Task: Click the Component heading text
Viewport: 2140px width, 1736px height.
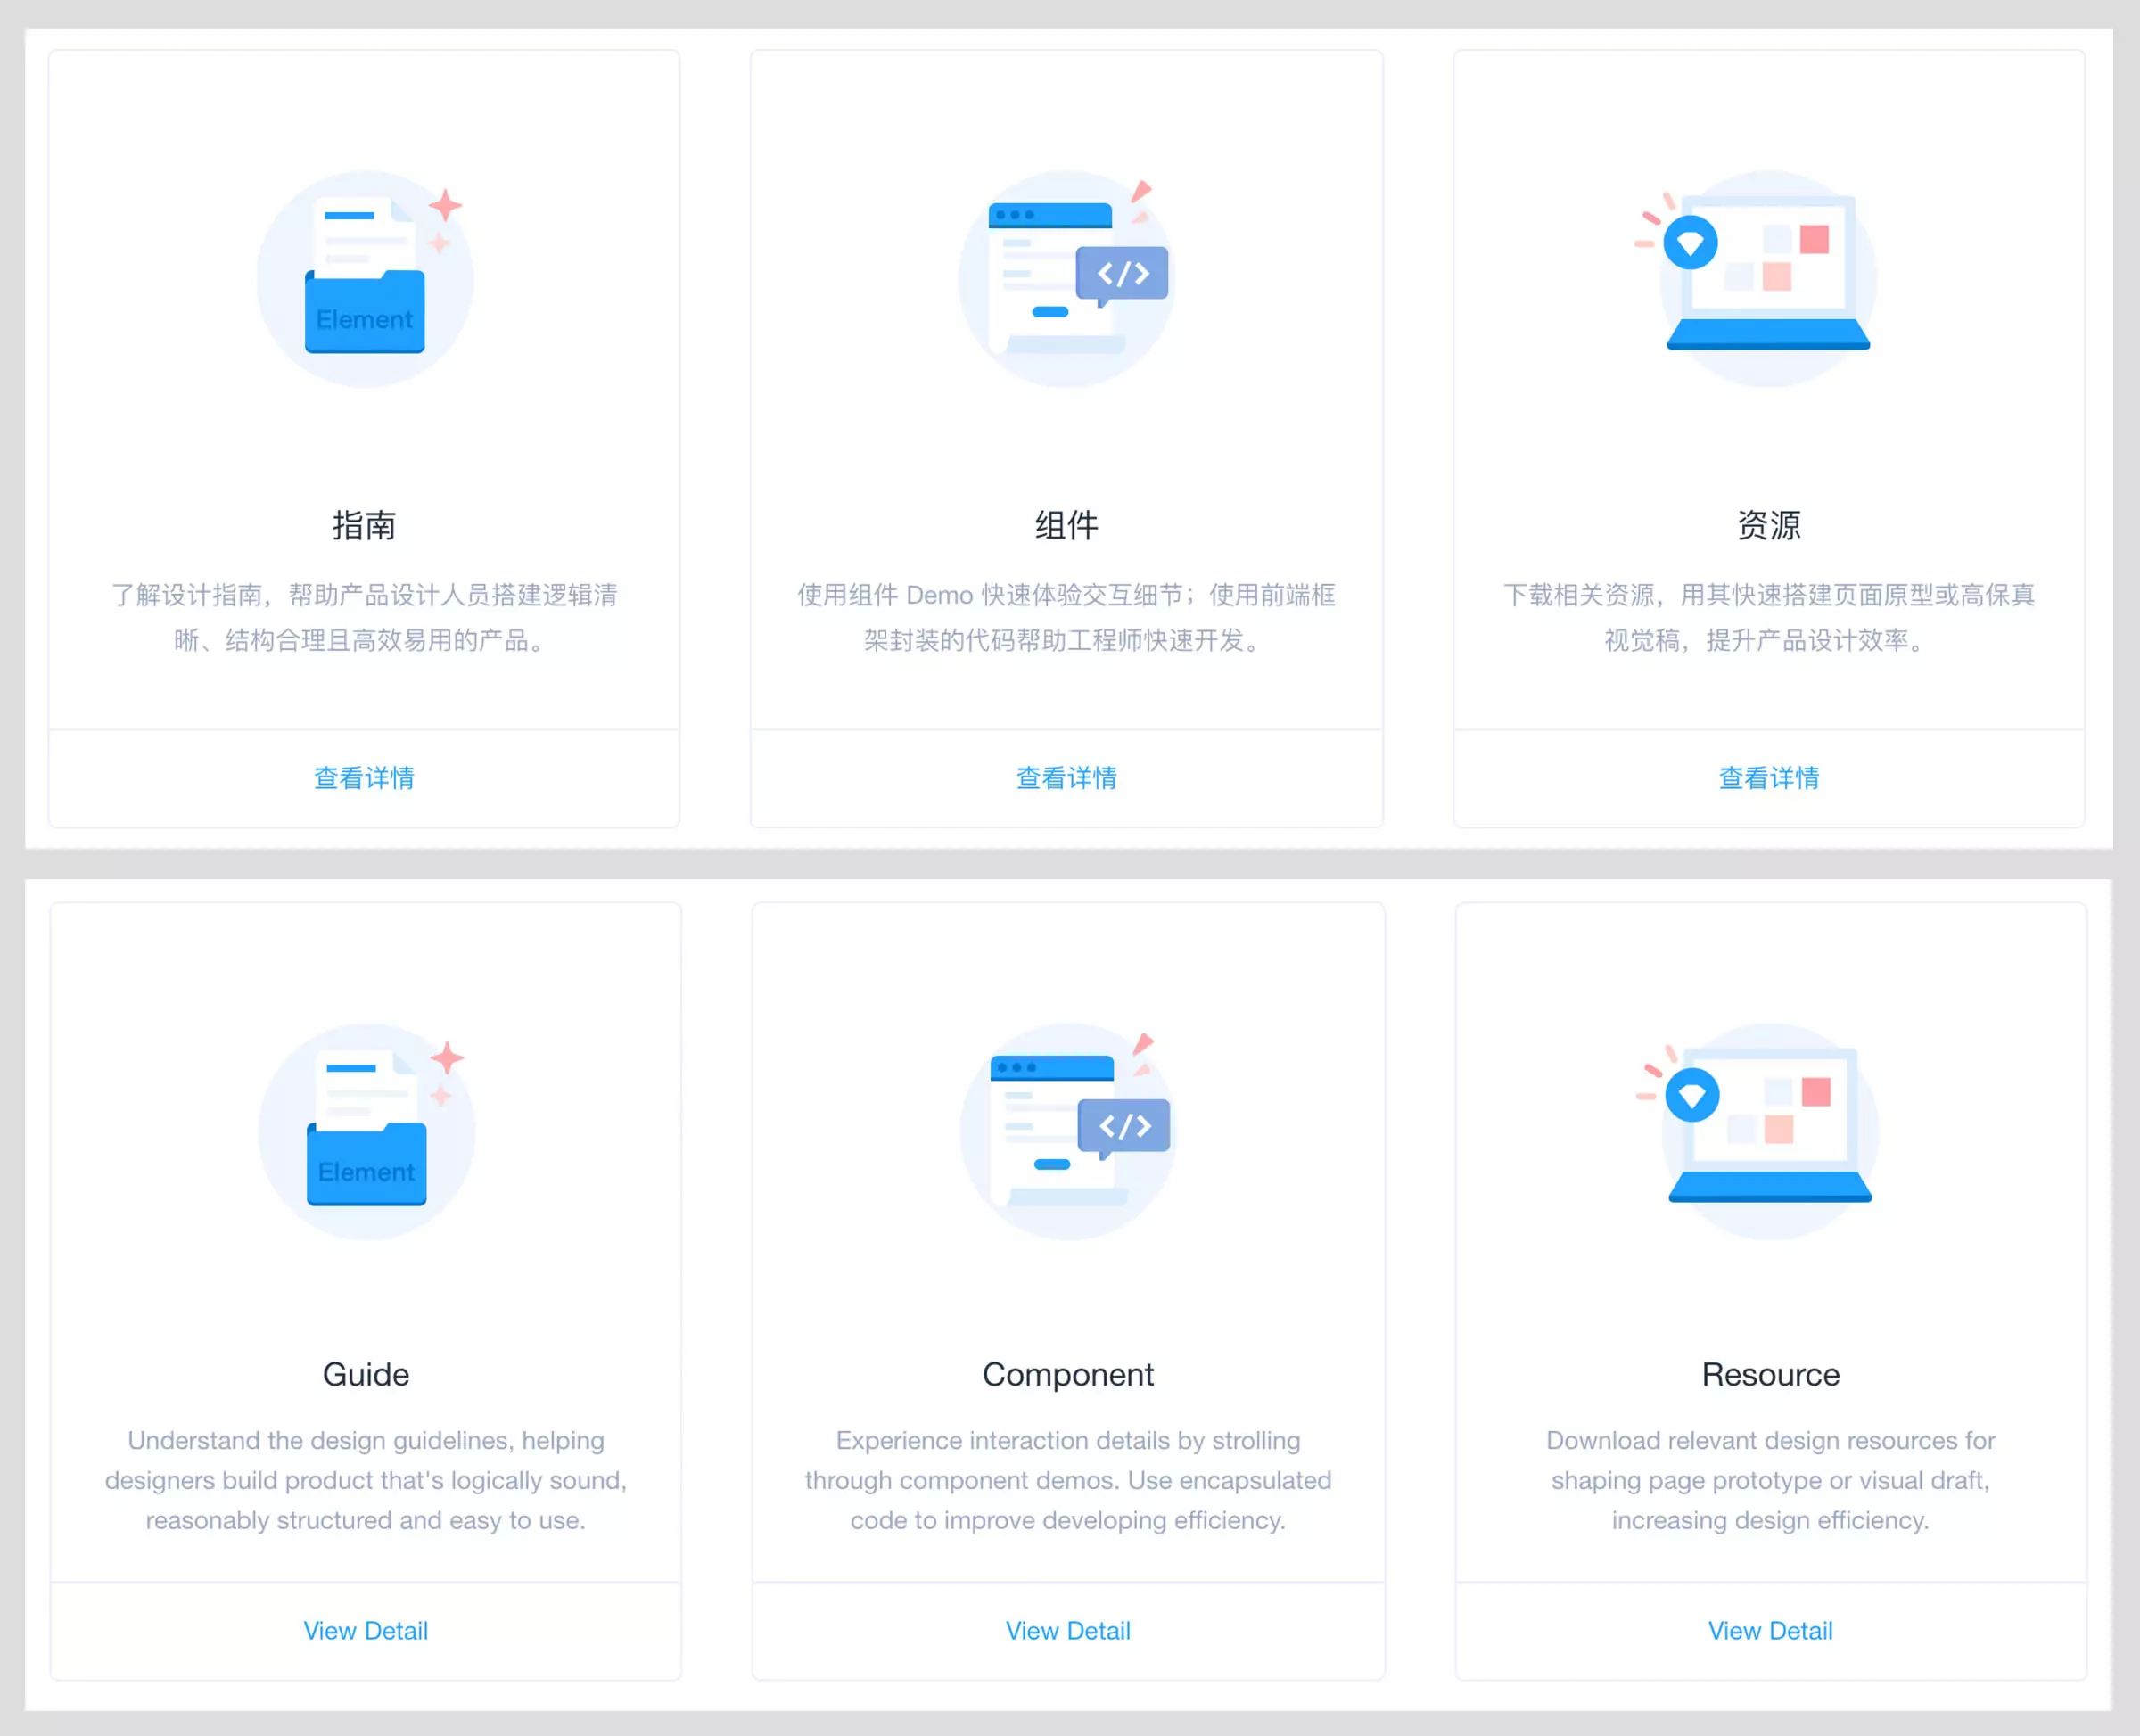Action: (x=1068, y=1374)
